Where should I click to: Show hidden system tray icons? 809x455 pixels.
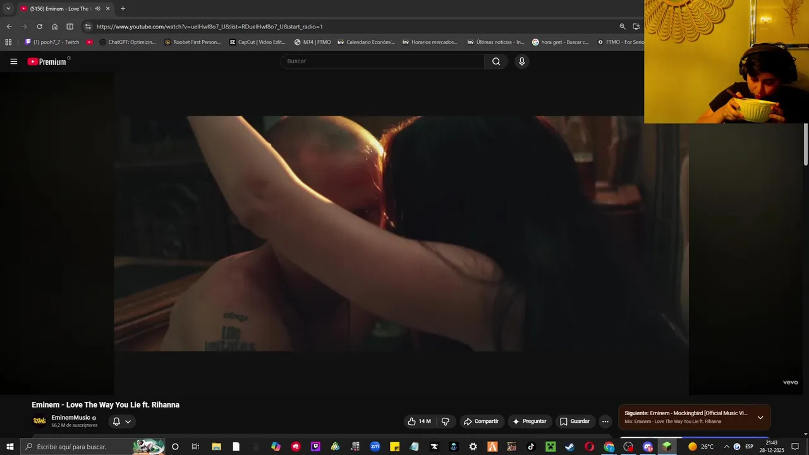[726, 447]
